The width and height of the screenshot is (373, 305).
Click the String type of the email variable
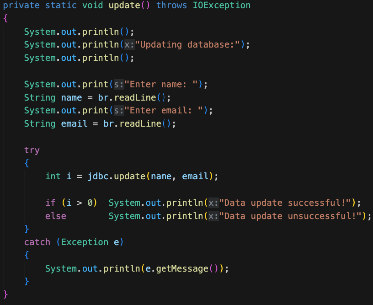(39, 123)
